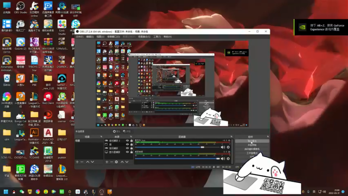Add a new source with plus button
This screenshot has width=348, height=196.
pos(107,162)
